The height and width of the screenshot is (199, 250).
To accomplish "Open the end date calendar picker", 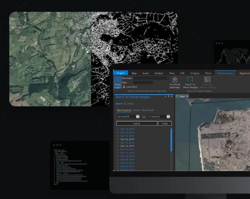I will (x=168, y=116).
